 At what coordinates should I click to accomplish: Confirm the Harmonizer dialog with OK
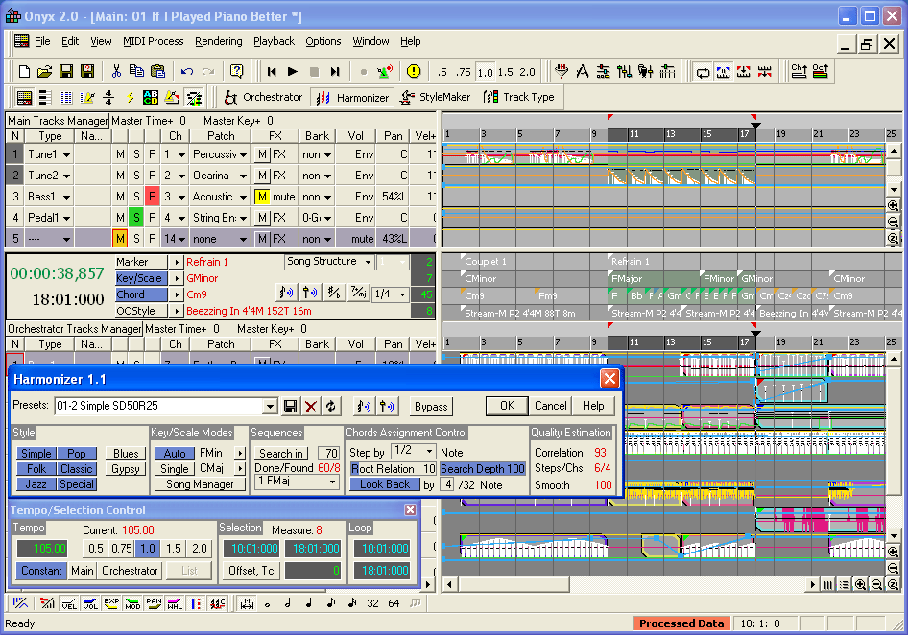coord(507,406)
